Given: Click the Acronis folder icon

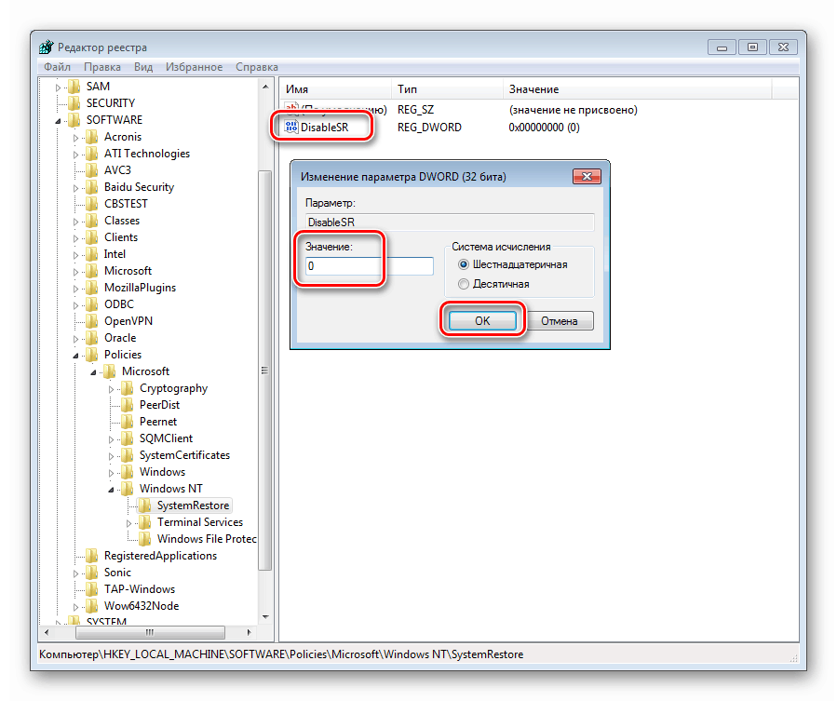Looking at the screenshot, I should click(x=92, y=137).
